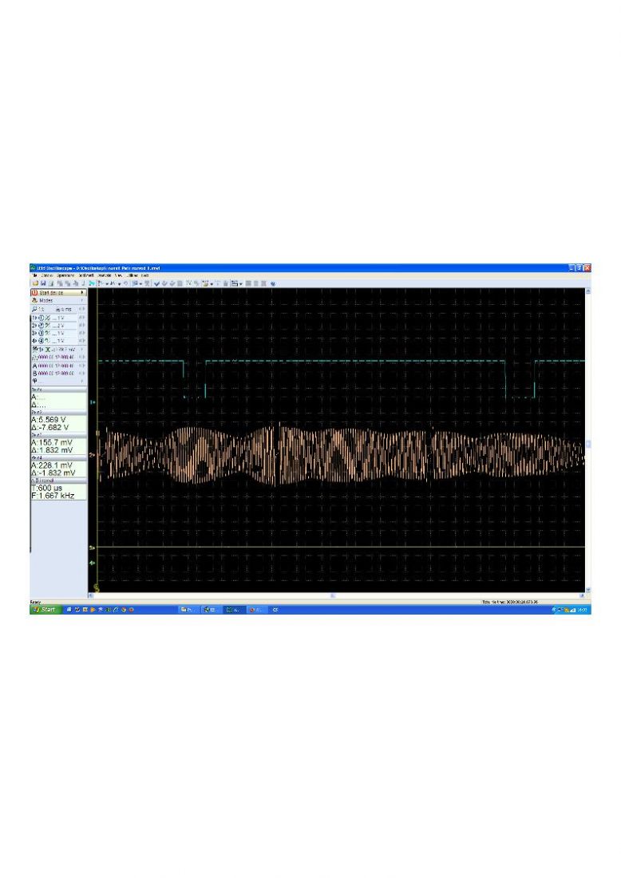Click the Open file toolbar icon
The height and width of the screenshot is (878, 621).
click(35, 284)
